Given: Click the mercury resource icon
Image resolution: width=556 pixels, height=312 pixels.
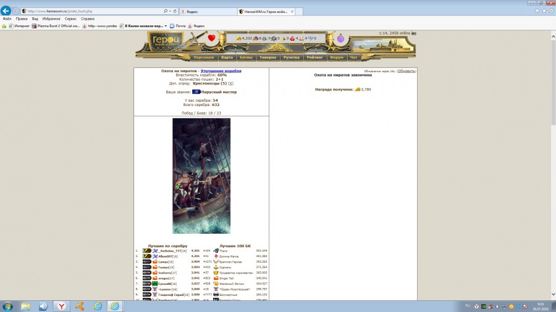Looking at the screenshot, I should tap(274, 38).
